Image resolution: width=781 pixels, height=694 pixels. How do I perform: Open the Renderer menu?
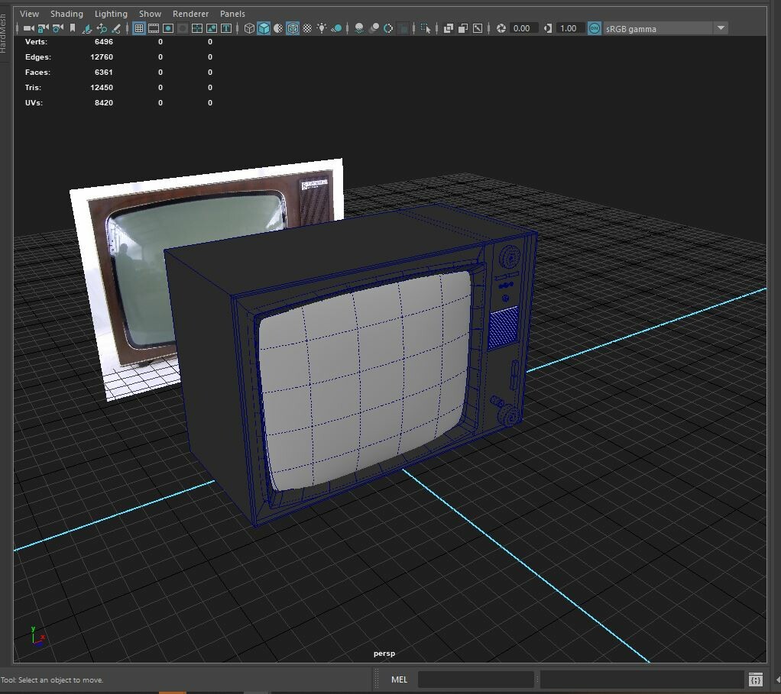[190, 13]
